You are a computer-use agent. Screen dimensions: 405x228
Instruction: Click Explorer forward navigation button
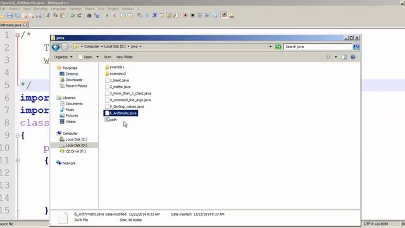tap(65, 47)
